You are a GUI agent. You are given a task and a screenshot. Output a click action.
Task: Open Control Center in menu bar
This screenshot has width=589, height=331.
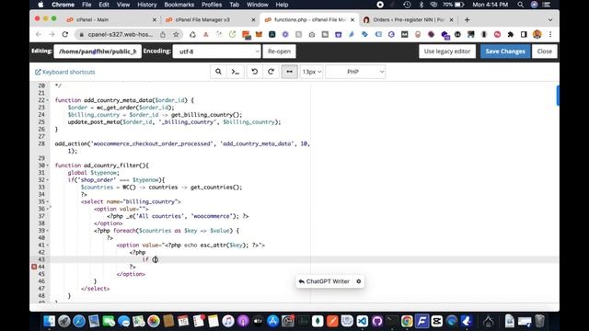coord(547,5)
